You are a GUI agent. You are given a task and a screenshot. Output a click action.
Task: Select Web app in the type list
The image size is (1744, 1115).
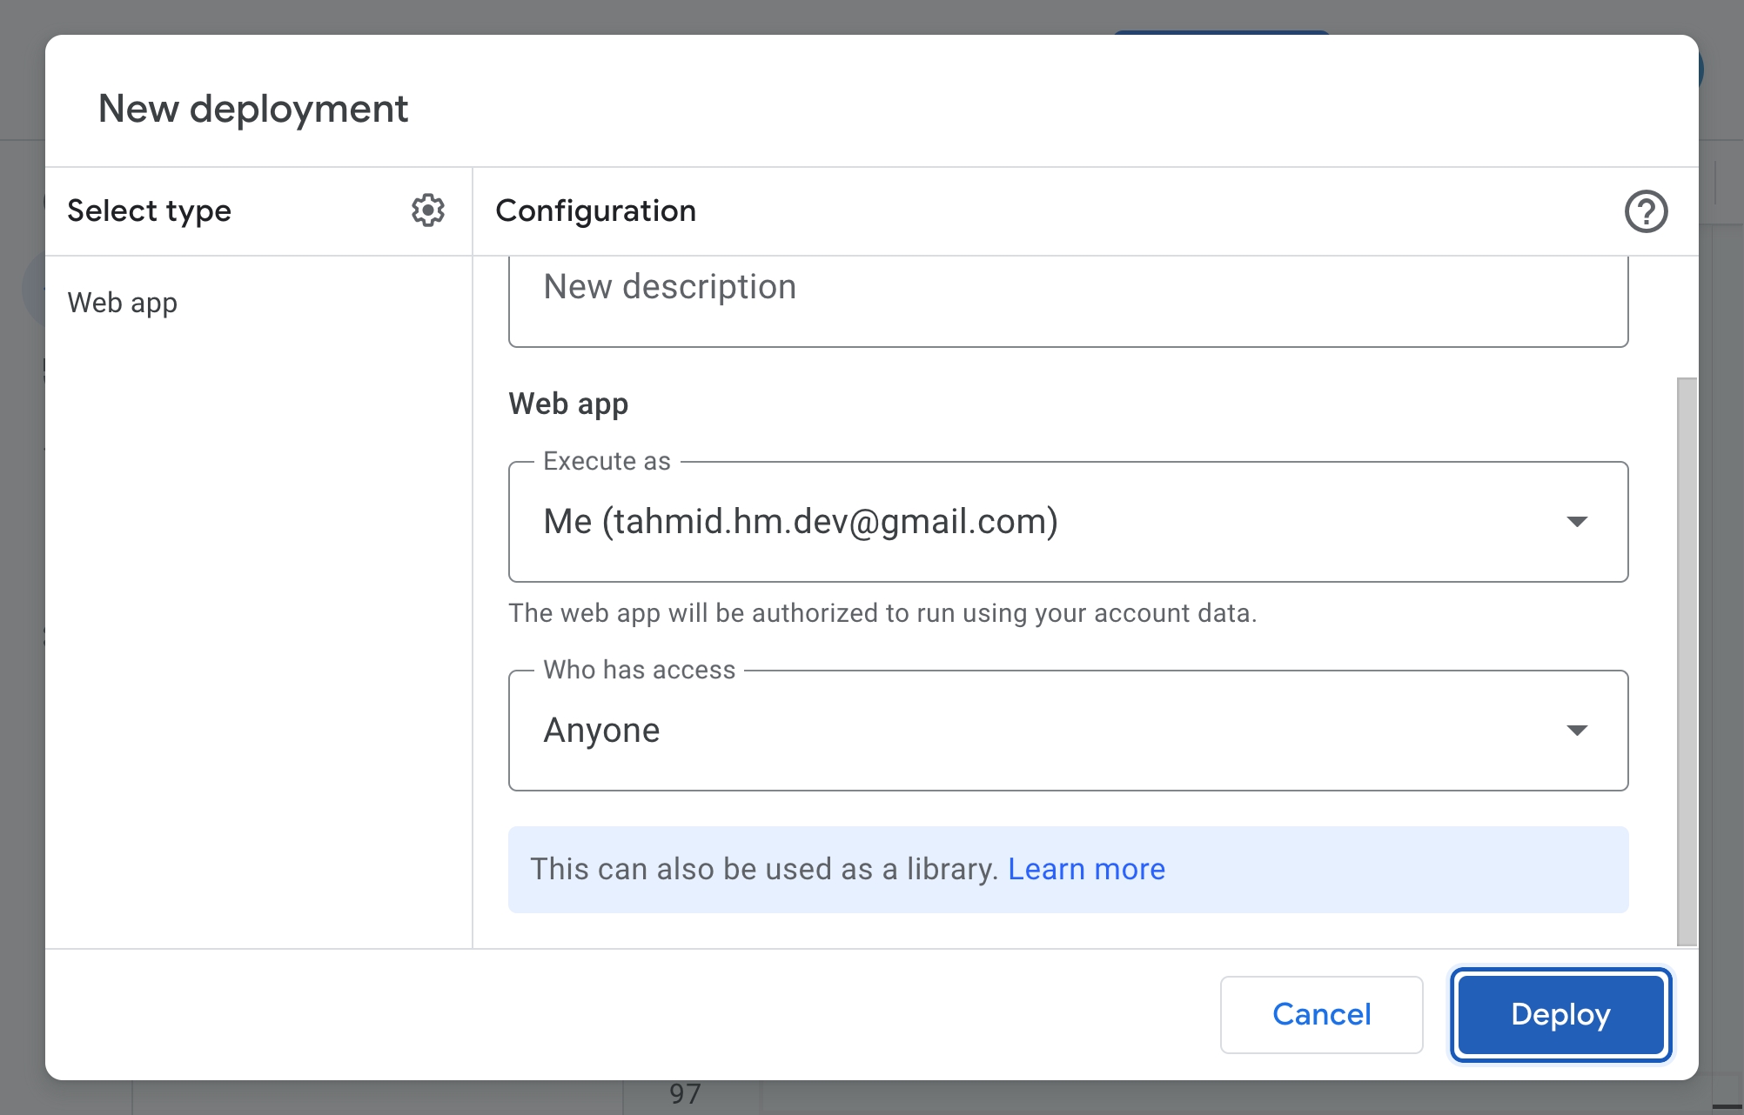pos(123,303)
